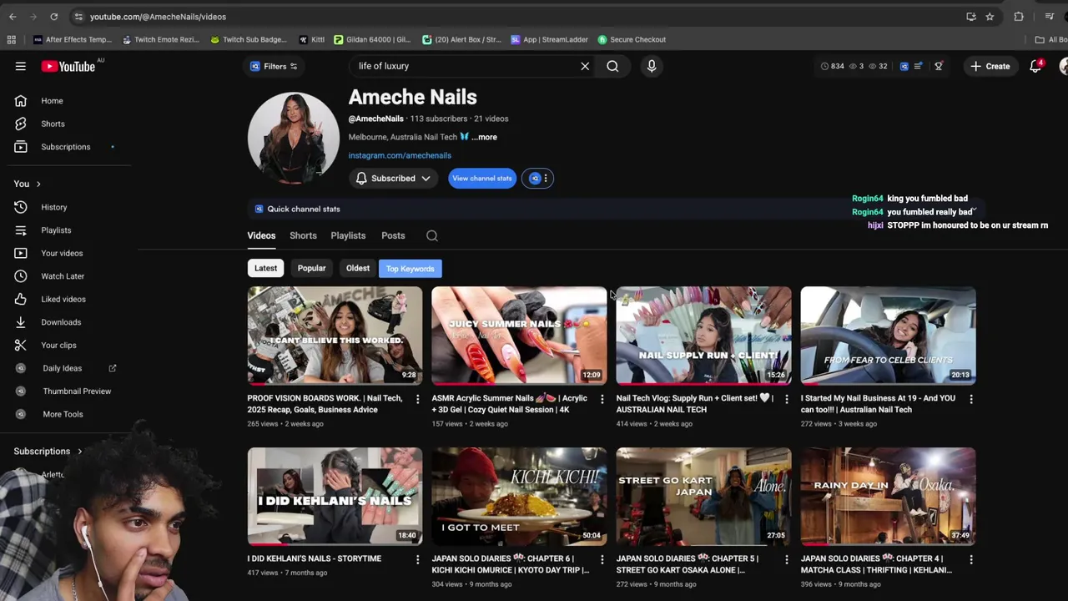This screenshot has height=601, width=1068.
Task: Open the PROOF VISION BOARDS WORK thumbnail
Action: (335, 336)
